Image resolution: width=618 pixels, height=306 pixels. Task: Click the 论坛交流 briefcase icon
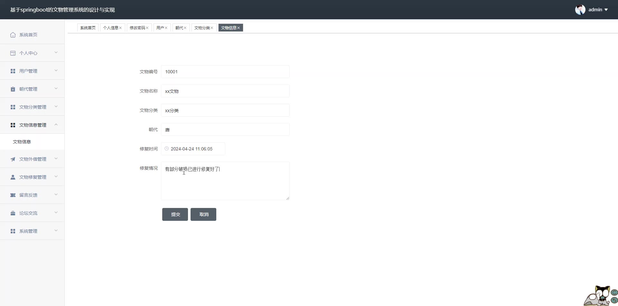pos(13,213)
